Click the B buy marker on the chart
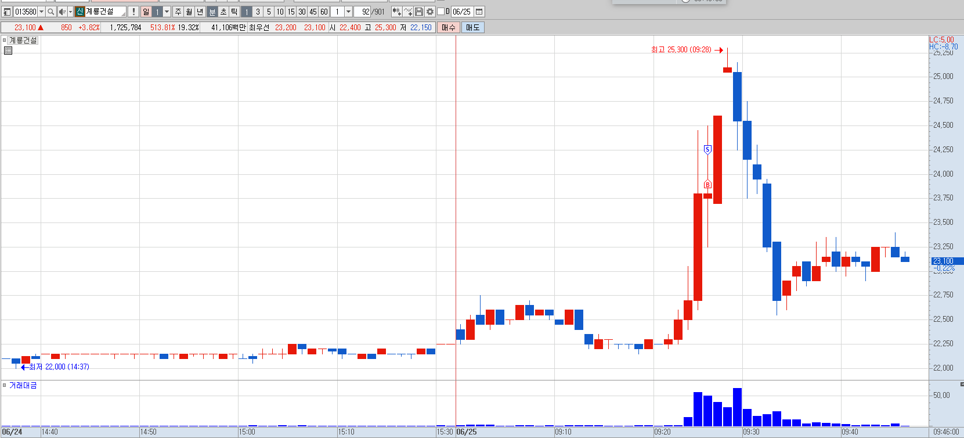 (707, 184)
